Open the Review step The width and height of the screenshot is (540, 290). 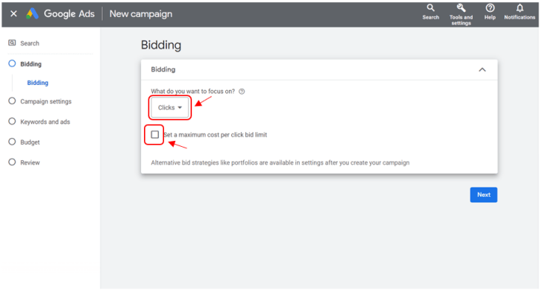(30, 162)
